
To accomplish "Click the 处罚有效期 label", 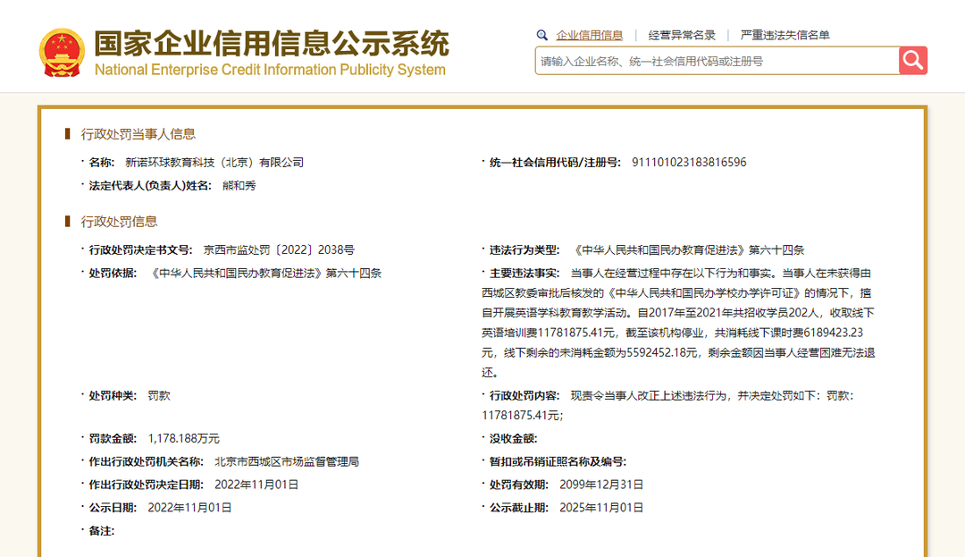I will (519, 485).
